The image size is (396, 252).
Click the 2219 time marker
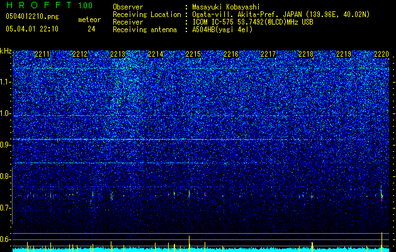coord(344,54)
